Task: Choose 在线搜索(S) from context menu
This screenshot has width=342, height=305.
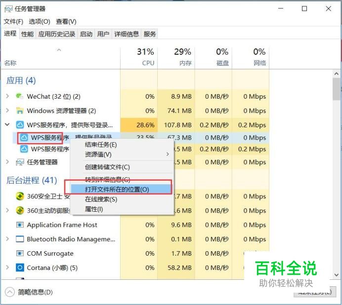Action: point(123,199)
